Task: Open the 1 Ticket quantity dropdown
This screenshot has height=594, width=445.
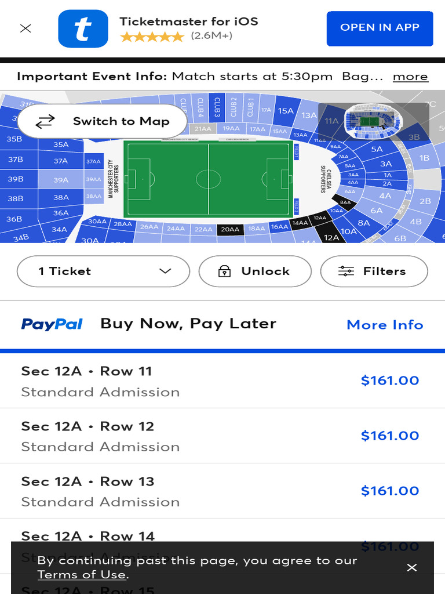Action: (x=103, y=271)
